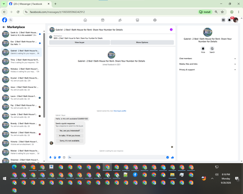
Task: Open Marisol conversation
Action: pyautogui.click(x=21, y=134)
